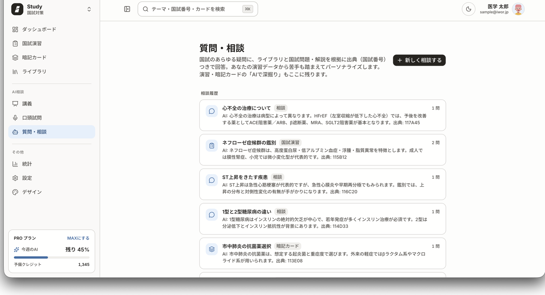
Task: Collapse the sidebar panel toggle icon
Action: click(x=127, y=9)
